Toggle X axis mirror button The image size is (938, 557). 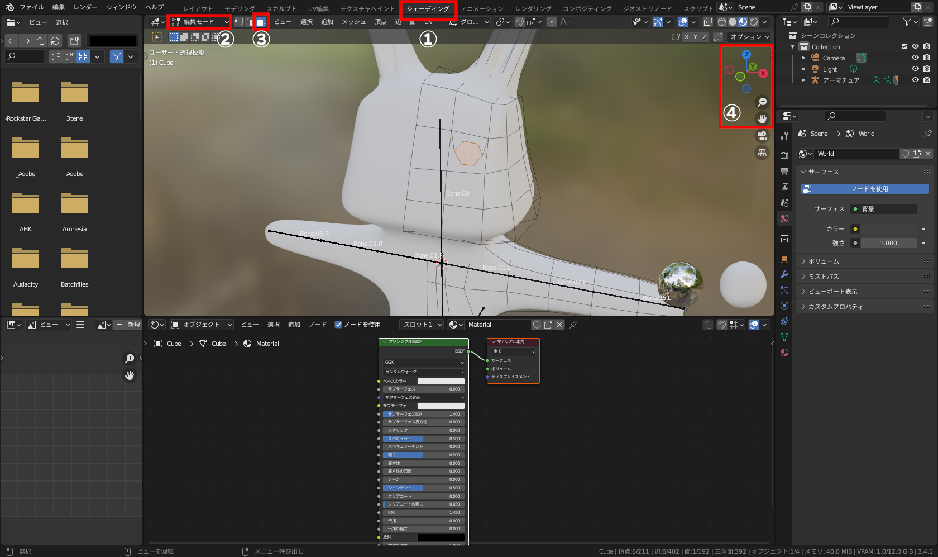coord(687,37)
